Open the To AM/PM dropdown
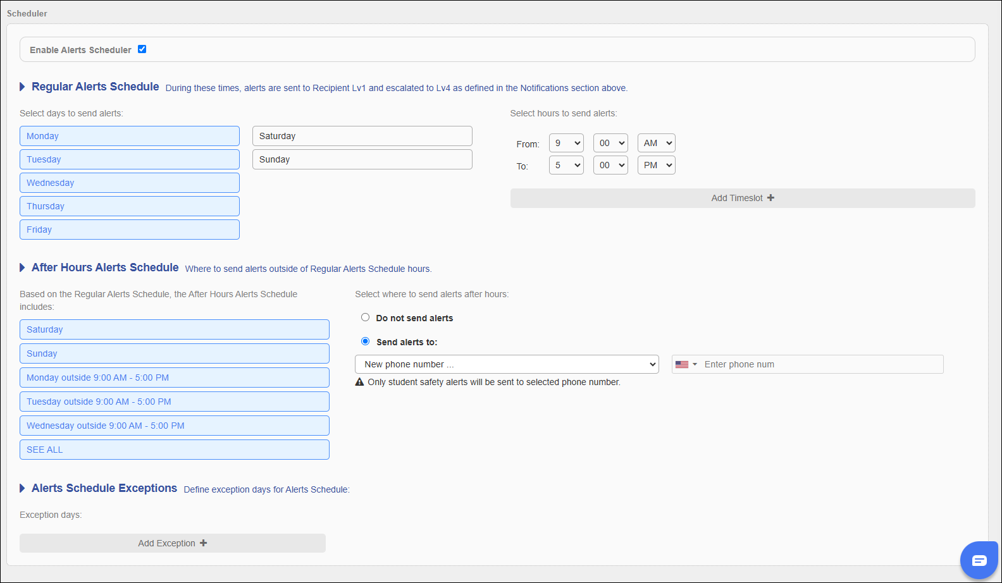The image size is (1002, 583). [x=657, y=165]
